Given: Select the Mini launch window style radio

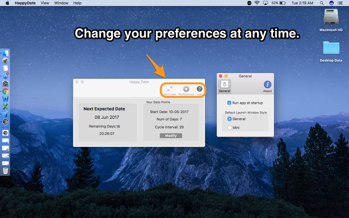Looking at the screenshot, I should 229,127.
